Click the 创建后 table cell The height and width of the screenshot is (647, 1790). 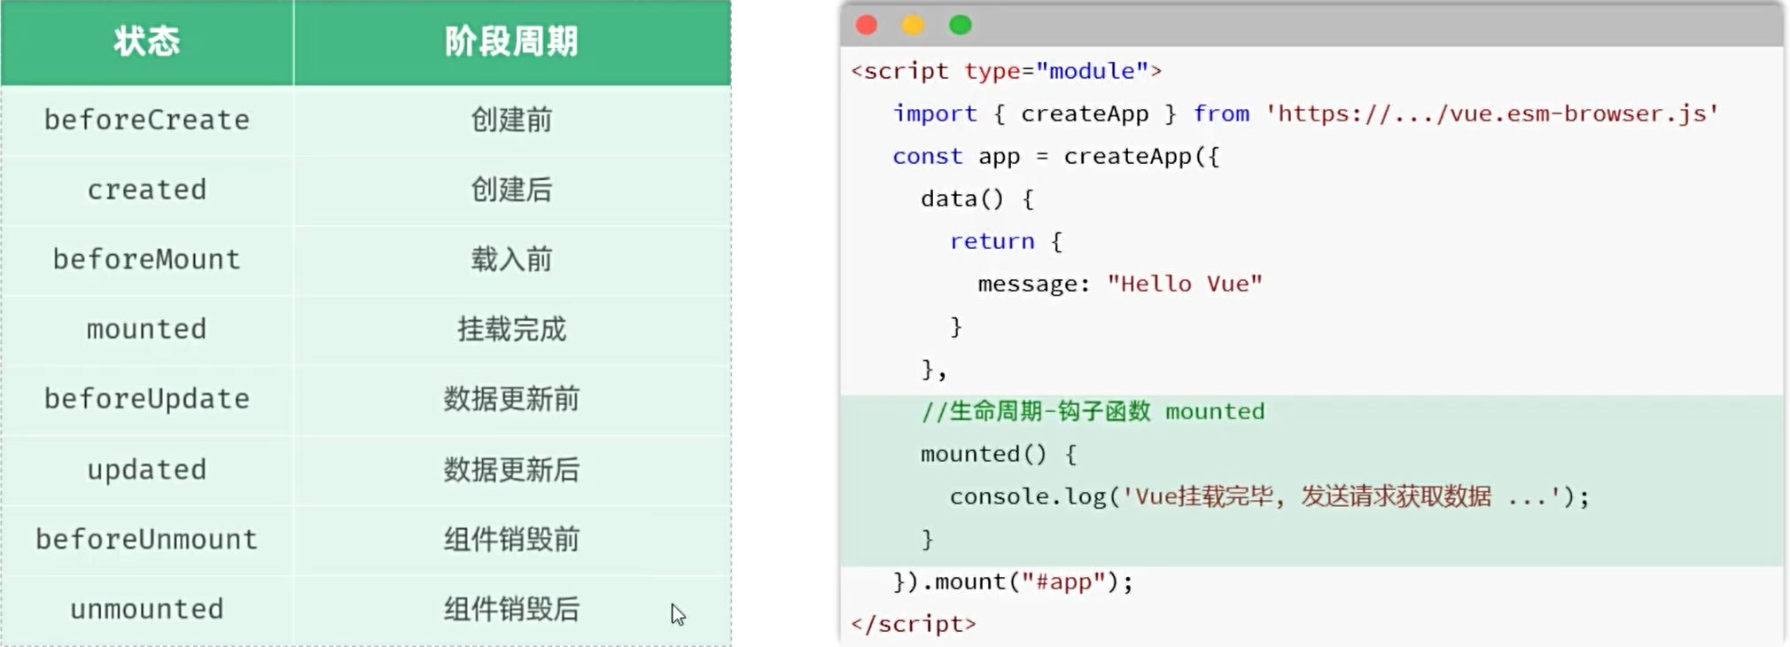pyautogui.click(x=512, y=190)
